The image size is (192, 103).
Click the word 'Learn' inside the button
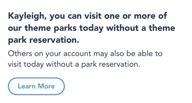(27, 86)
